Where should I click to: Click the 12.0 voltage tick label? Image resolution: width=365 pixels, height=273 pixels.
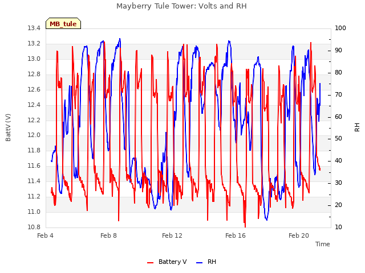point(34,135)
